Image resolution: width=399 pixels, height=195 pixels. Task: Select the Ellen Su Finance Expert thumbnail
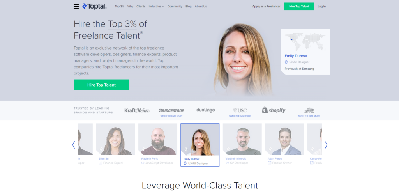coord(115,144)
